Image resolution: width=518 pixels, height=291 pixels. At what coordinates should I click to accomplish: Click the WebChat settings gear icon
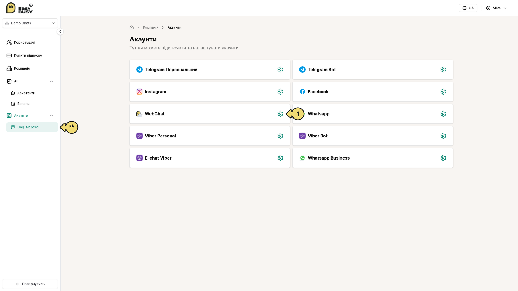280,114
